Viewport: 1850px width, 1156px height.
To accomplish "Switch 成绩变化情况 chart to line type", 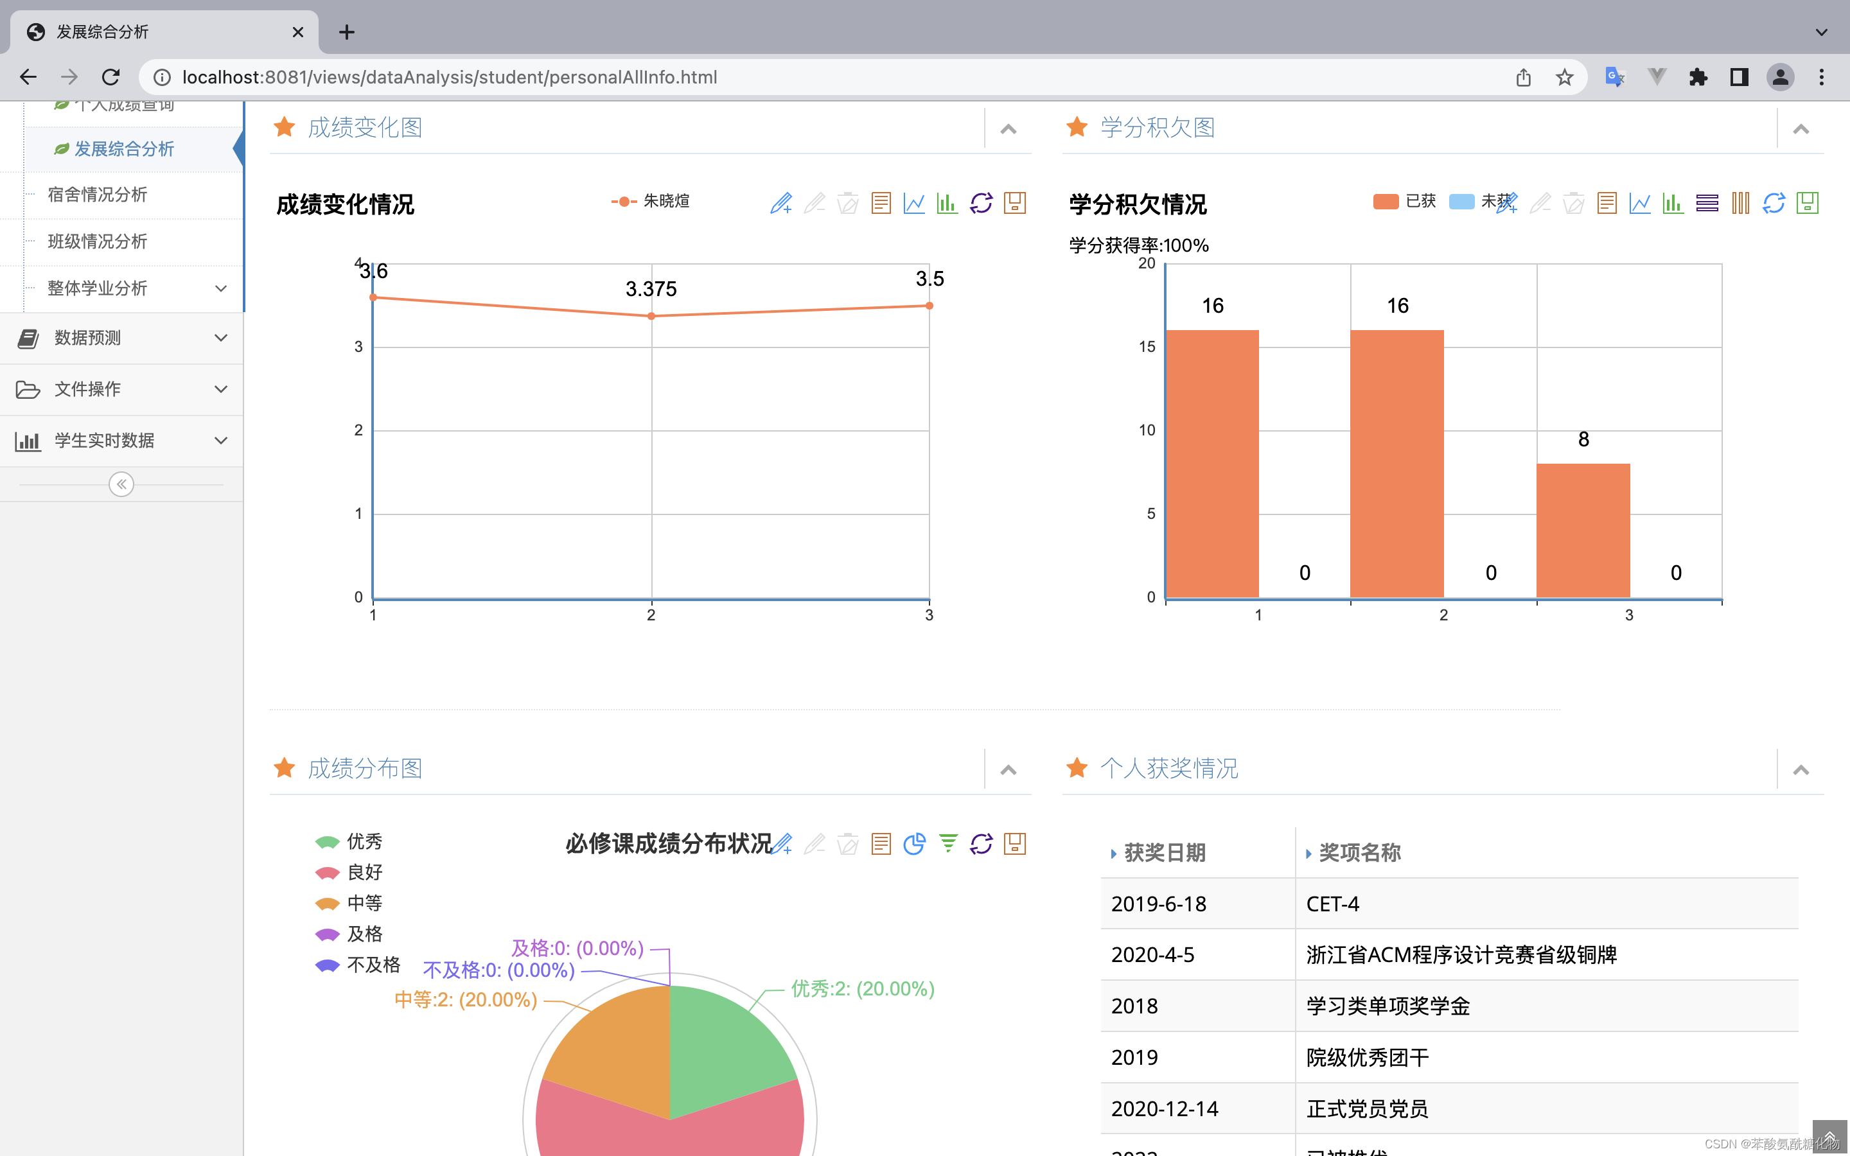I will point(914,204).
